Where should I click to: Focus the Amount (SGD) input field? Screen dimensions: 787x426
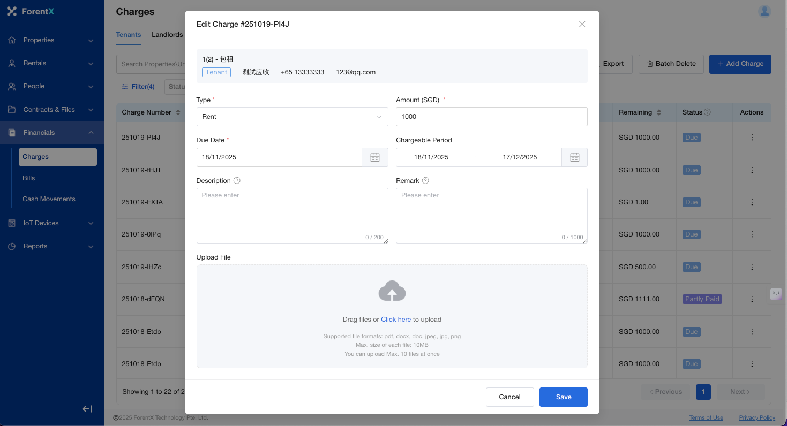[491, 117]
